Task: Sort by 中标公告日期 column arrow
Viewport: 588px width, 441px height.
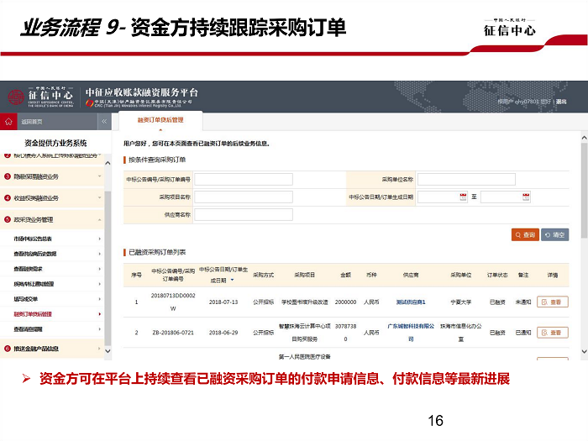Action: point(232,280)
